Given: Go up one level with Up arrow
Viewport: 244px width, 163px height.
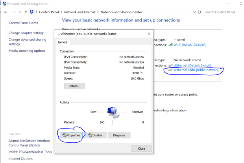Looking at the screenshot, I should point(26,12).
